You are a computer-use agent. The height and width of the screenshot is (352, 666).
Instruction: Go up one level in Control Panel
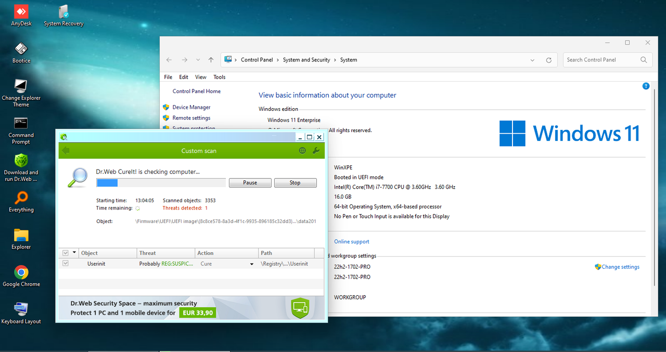click(x=211, y=60)
